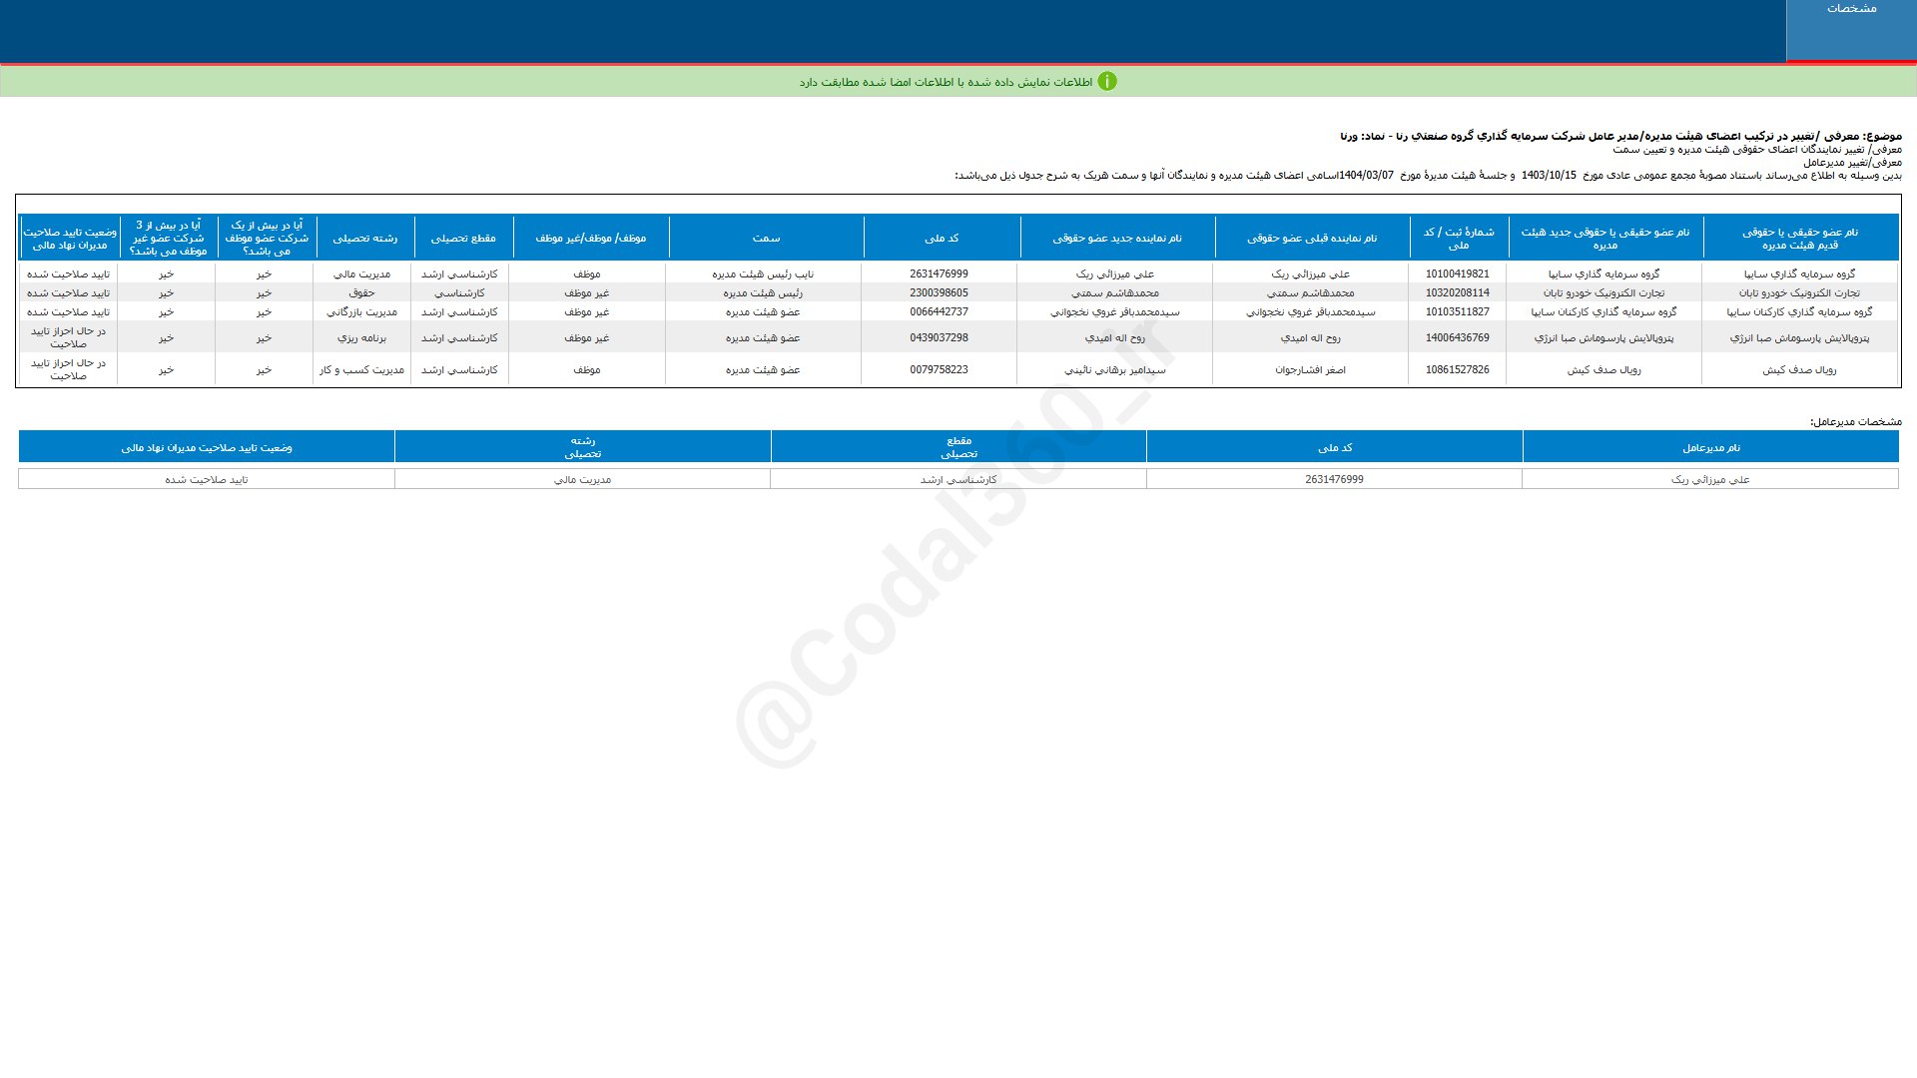The width and height of the screenshot is (1917, 1078).
Task: Select registration number 10100419821 cell
Action: pyautogui.click(x=1457, y=274)
